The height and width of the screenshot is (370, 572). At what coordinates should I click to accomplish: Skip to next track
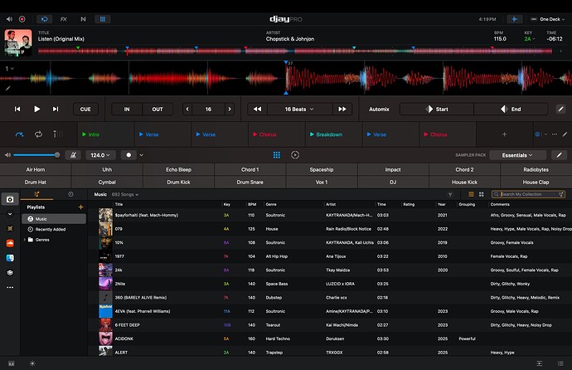tap(56, 109)
